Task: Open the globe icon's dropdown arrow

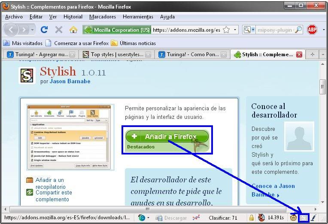Action: [x=148, y=218]
